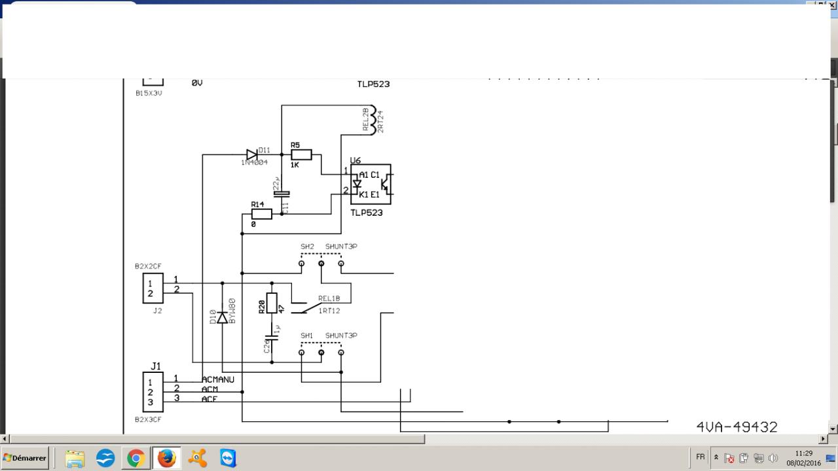Open Avast antivirus from the taskbar

click(197, 458)
